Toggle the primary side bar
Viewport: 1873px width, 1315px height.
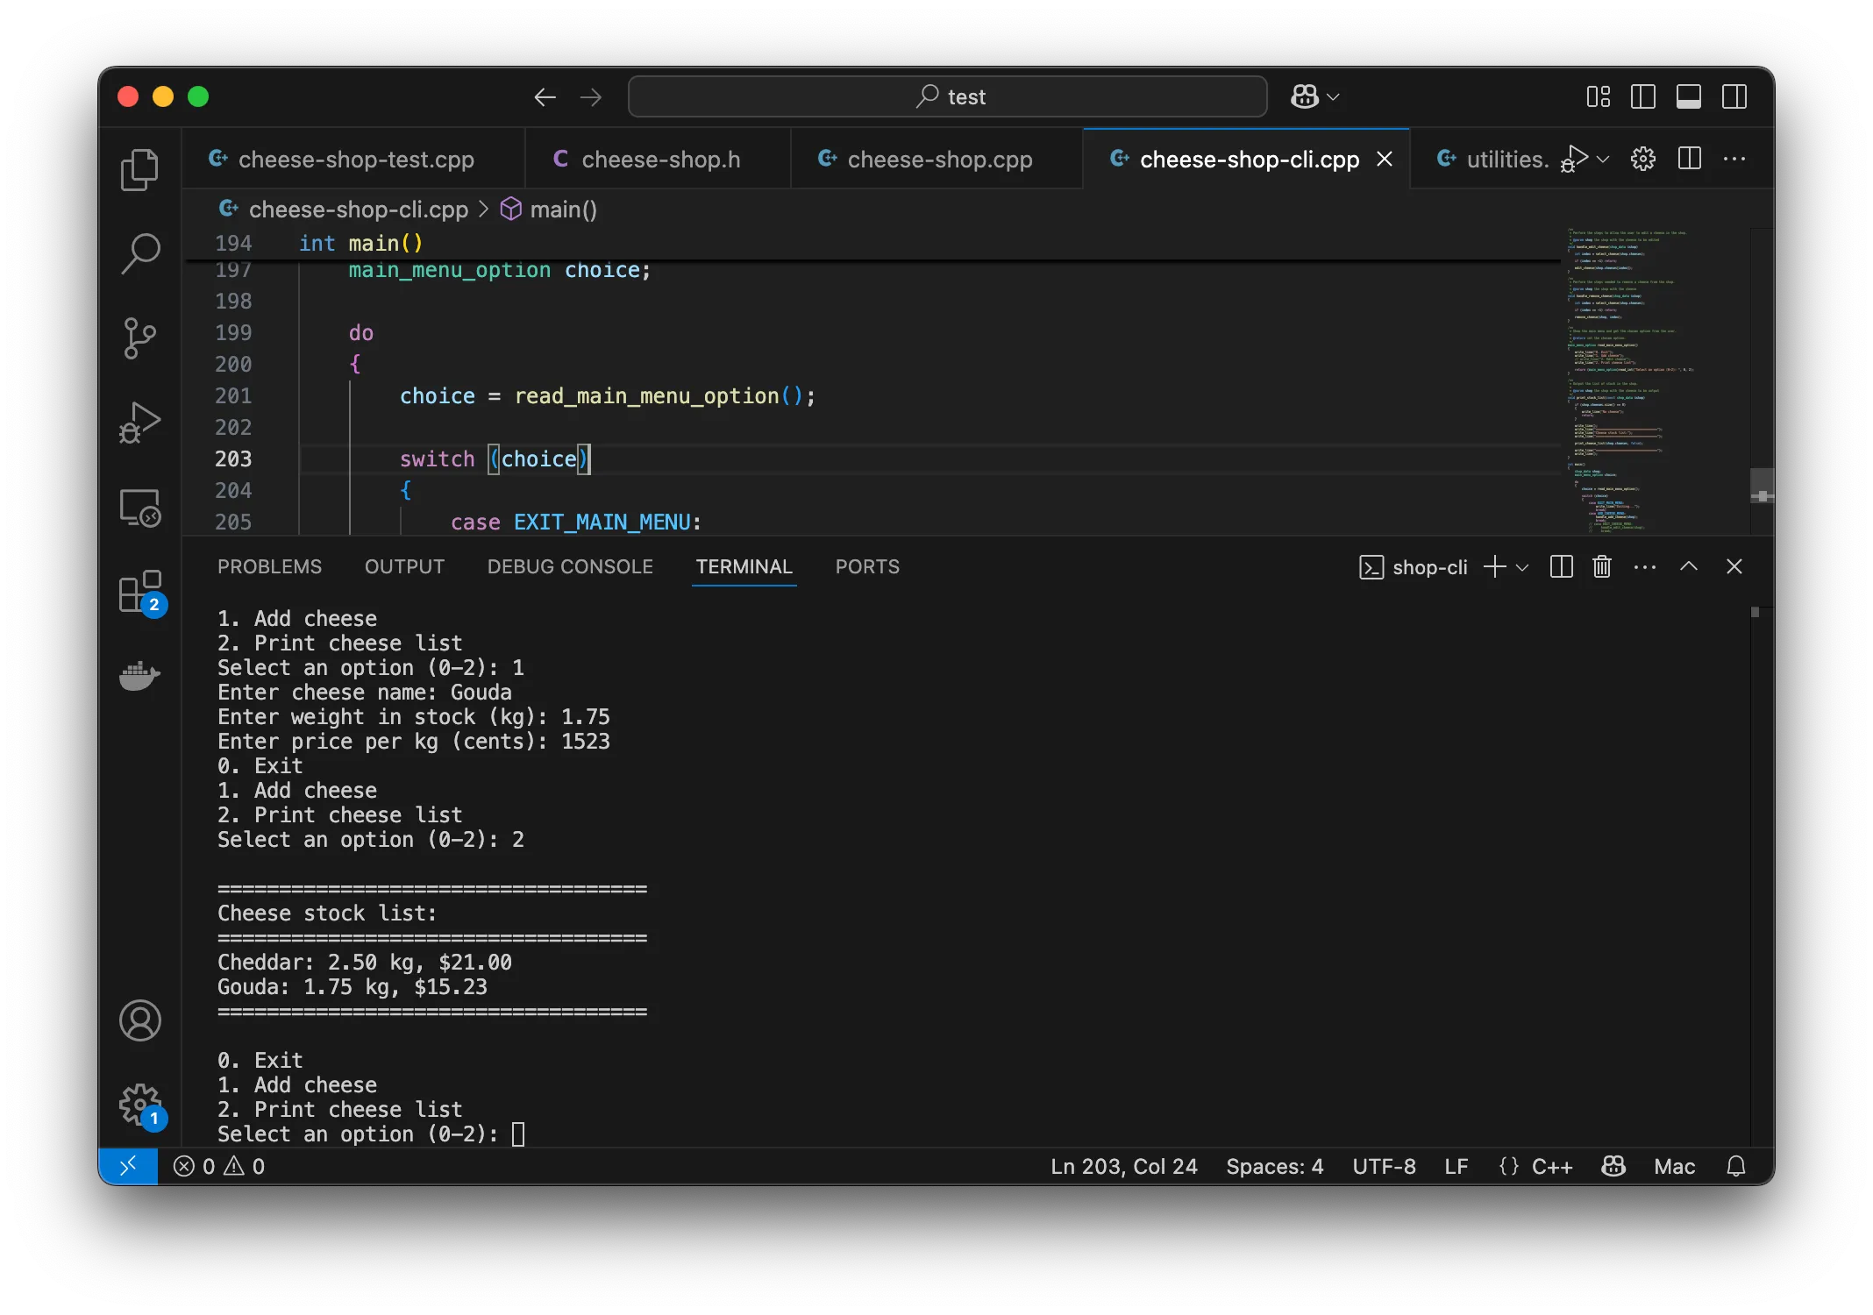pyautogui.click(x=1643, y=96)
